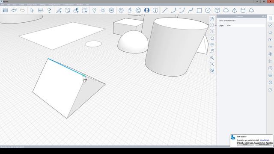
Task: Open the Properties palette tab icon
Action: click(x=270, y=18)
